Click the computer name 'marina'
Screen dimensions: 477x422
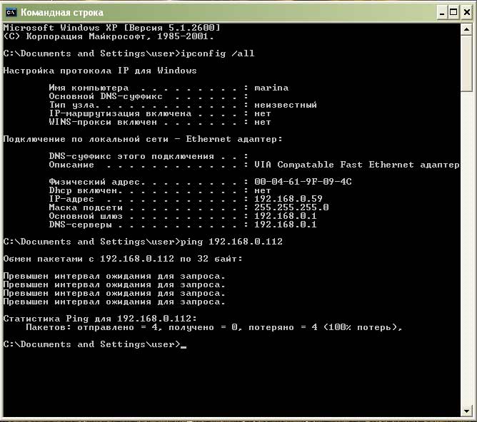(x=271, y=88)
